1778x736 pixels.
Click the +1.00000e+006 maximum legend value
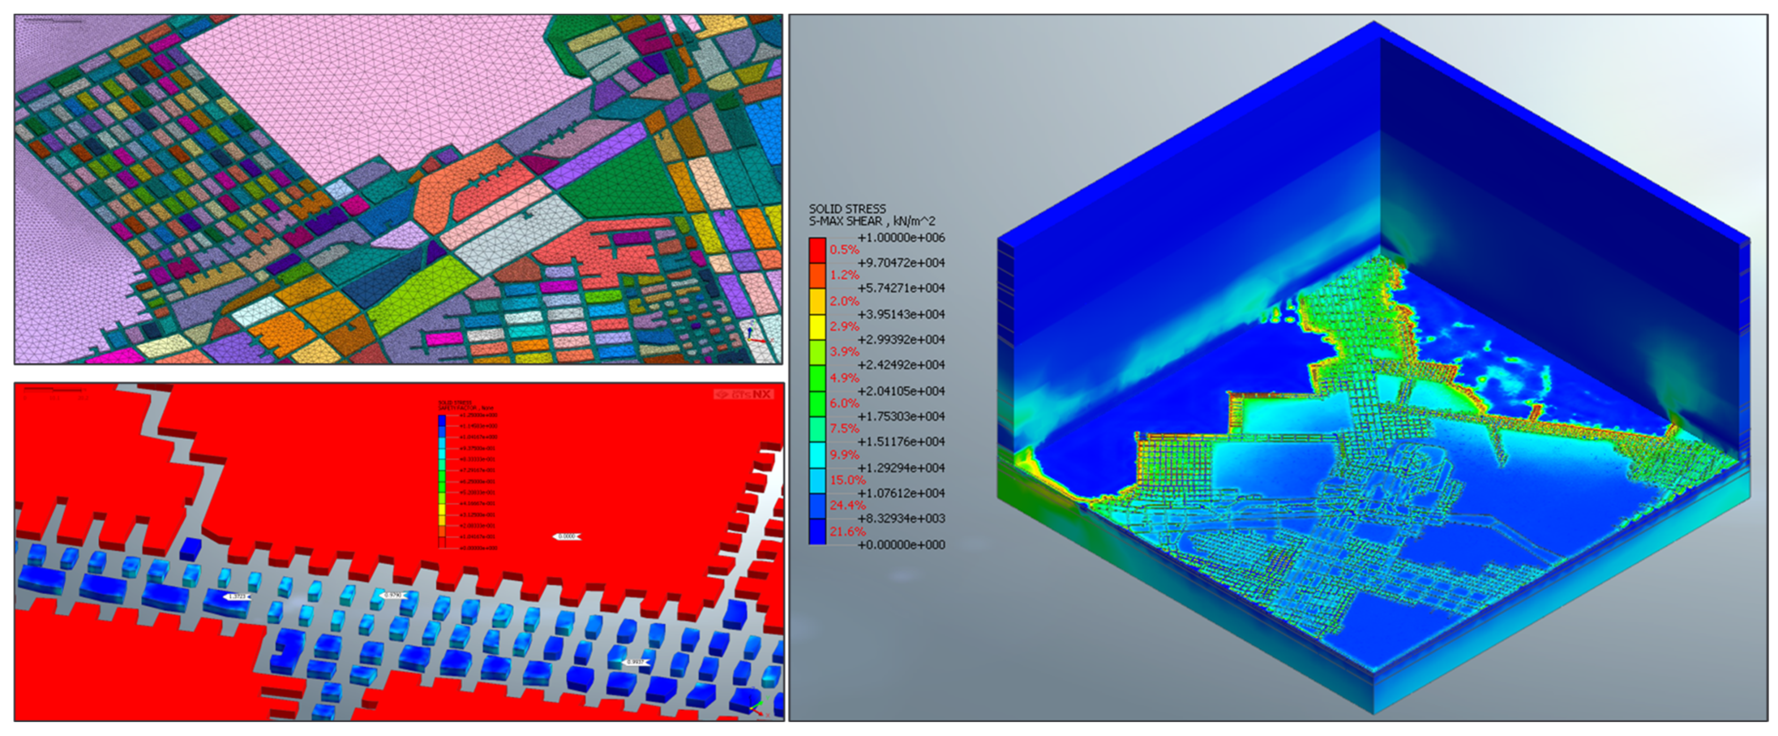901,237
